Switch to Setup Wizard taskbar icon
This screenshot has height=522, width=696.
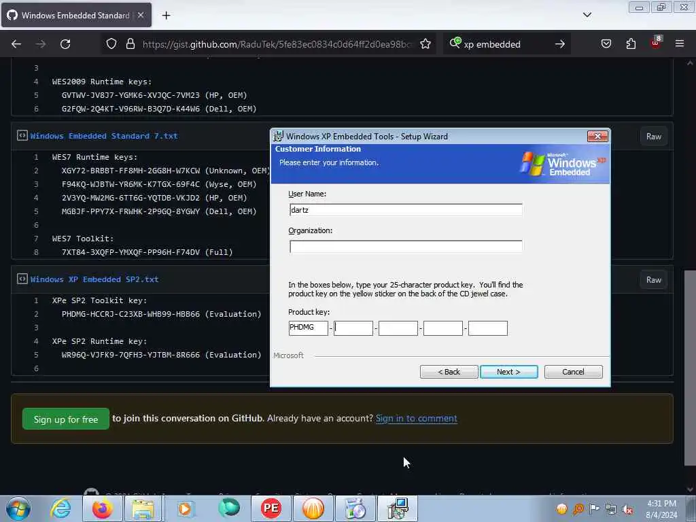[397, 508]
